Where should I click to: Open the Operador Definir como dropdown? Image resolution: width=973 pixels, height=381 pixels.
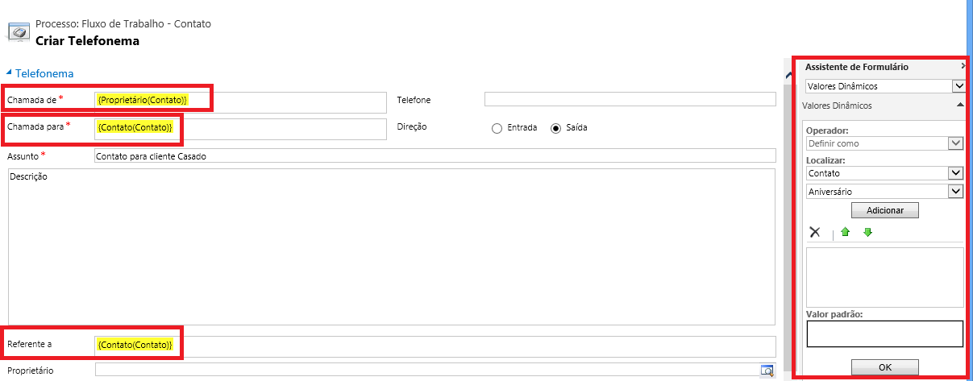(956, 143)
